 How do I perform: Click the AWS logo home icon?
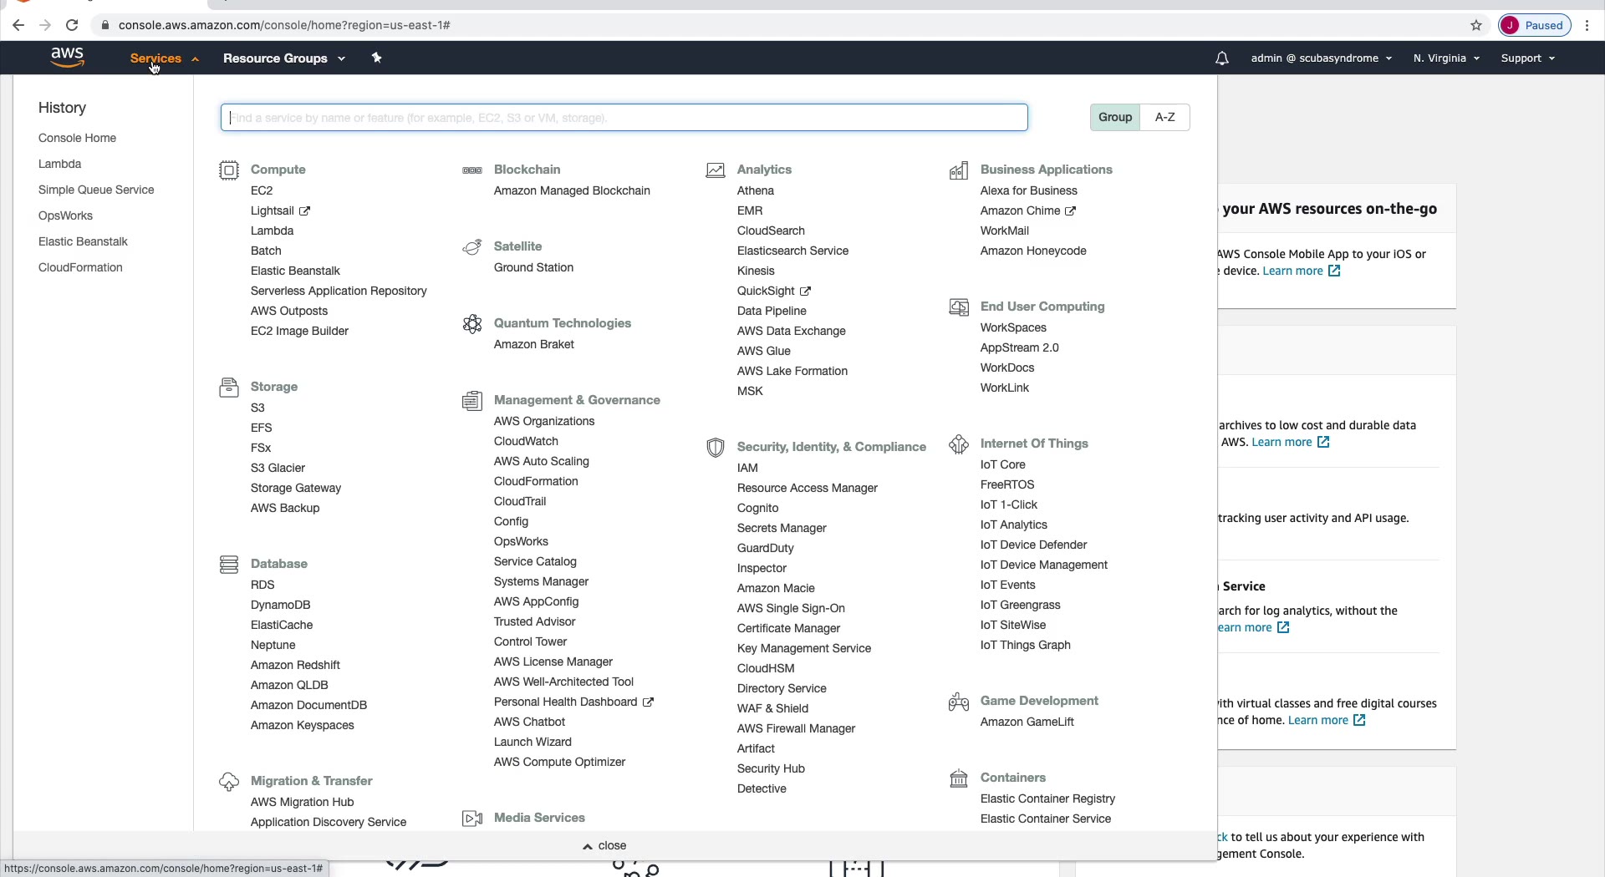pos(67,58)
